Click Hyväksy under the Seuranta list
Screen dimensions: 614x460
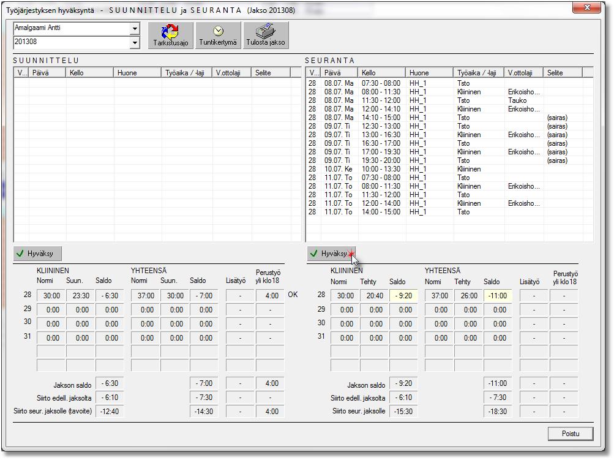(x=331, y=254)
